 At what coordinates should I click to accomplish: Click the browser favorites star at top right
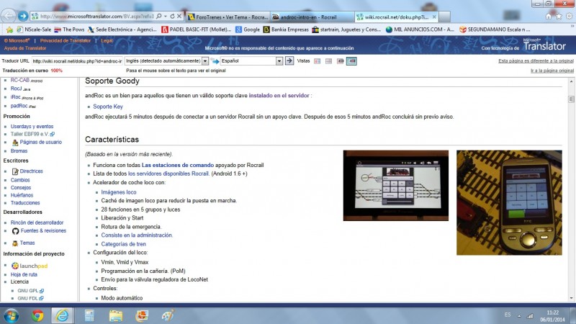coord(559,16)
